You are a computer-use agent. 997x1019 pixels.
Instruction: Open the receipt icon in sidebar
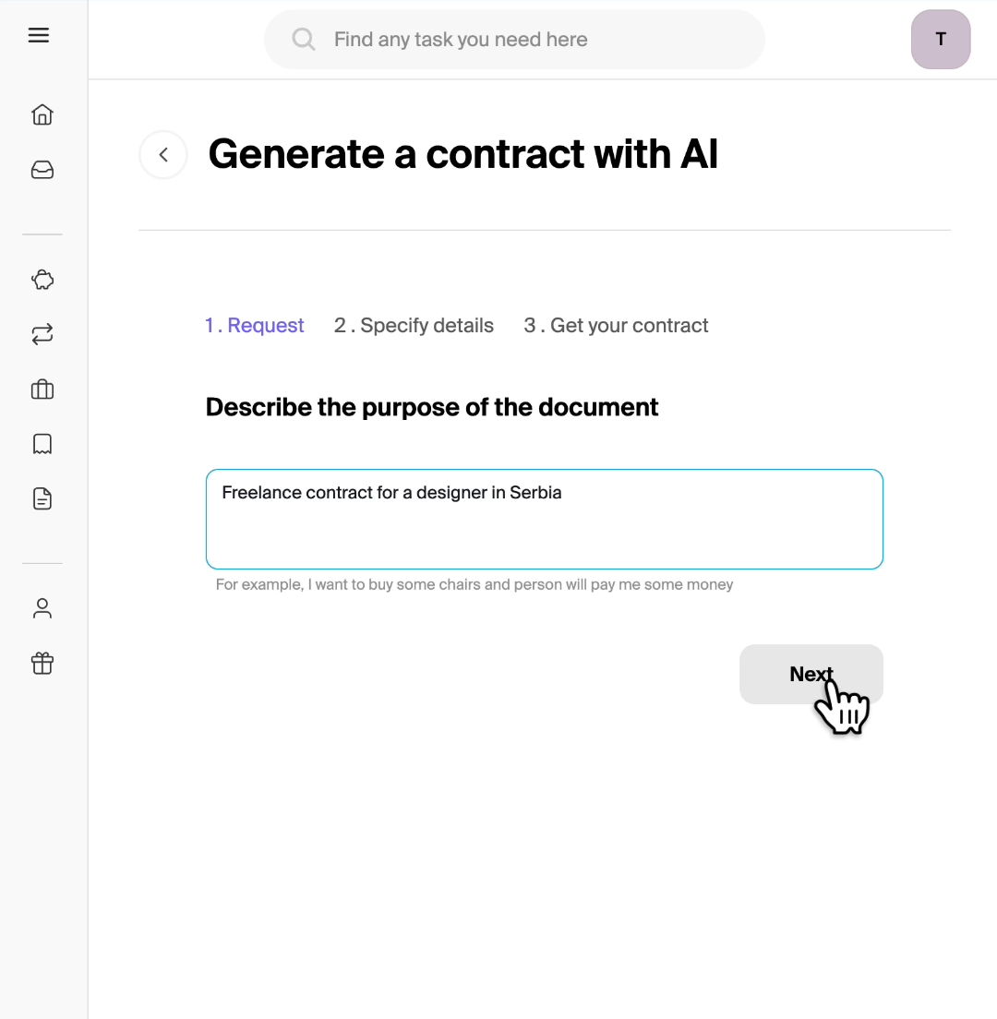(42, 444)
